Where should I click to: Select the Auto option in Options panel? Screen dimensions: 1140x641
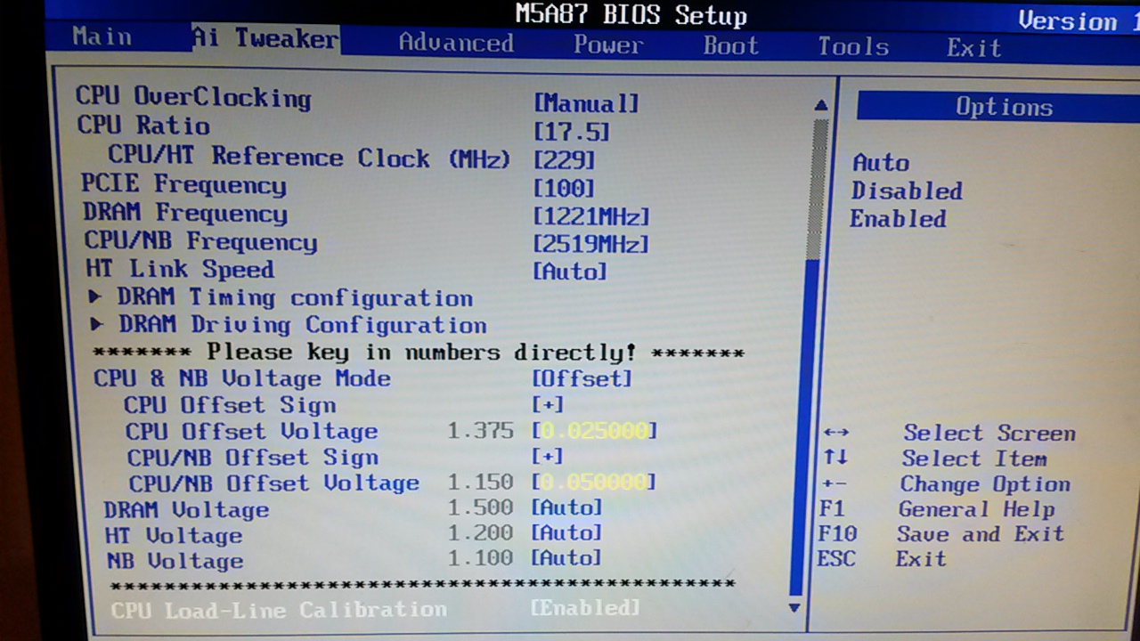click(881, 163)
